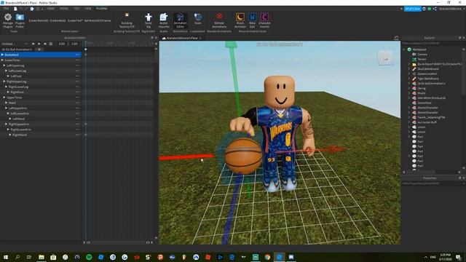Expand the RightUpperArm track
This screenshot has height=262, width=466.
[x=7, y=124]
